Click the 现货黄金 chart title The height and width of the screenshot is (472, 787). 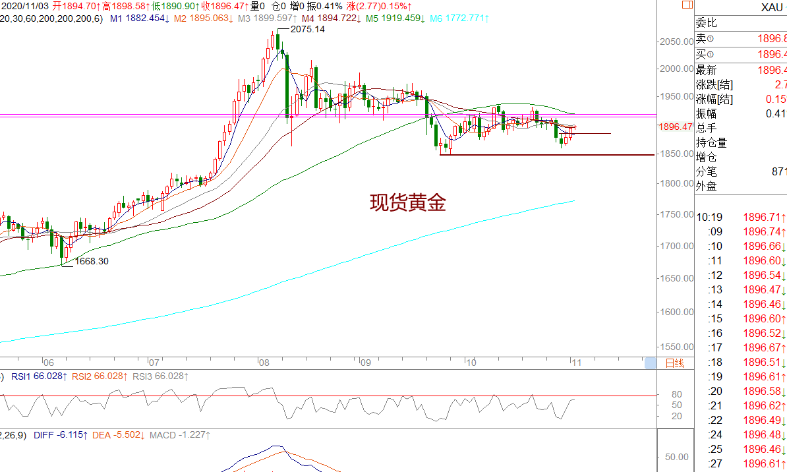point(408,203)
